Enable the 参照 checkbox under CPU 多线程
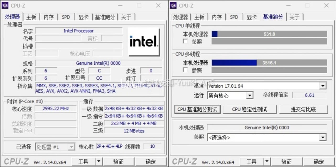The height and width of the screenshot is (167, 336). pyautogui.click(x=185, y=70)
